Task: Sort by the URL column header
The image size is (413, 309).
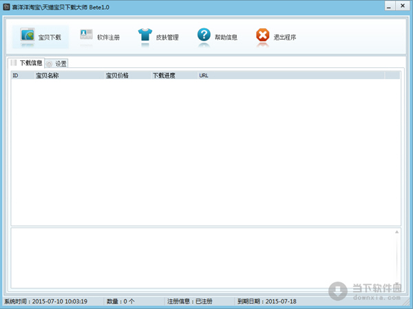Action: 291,76
